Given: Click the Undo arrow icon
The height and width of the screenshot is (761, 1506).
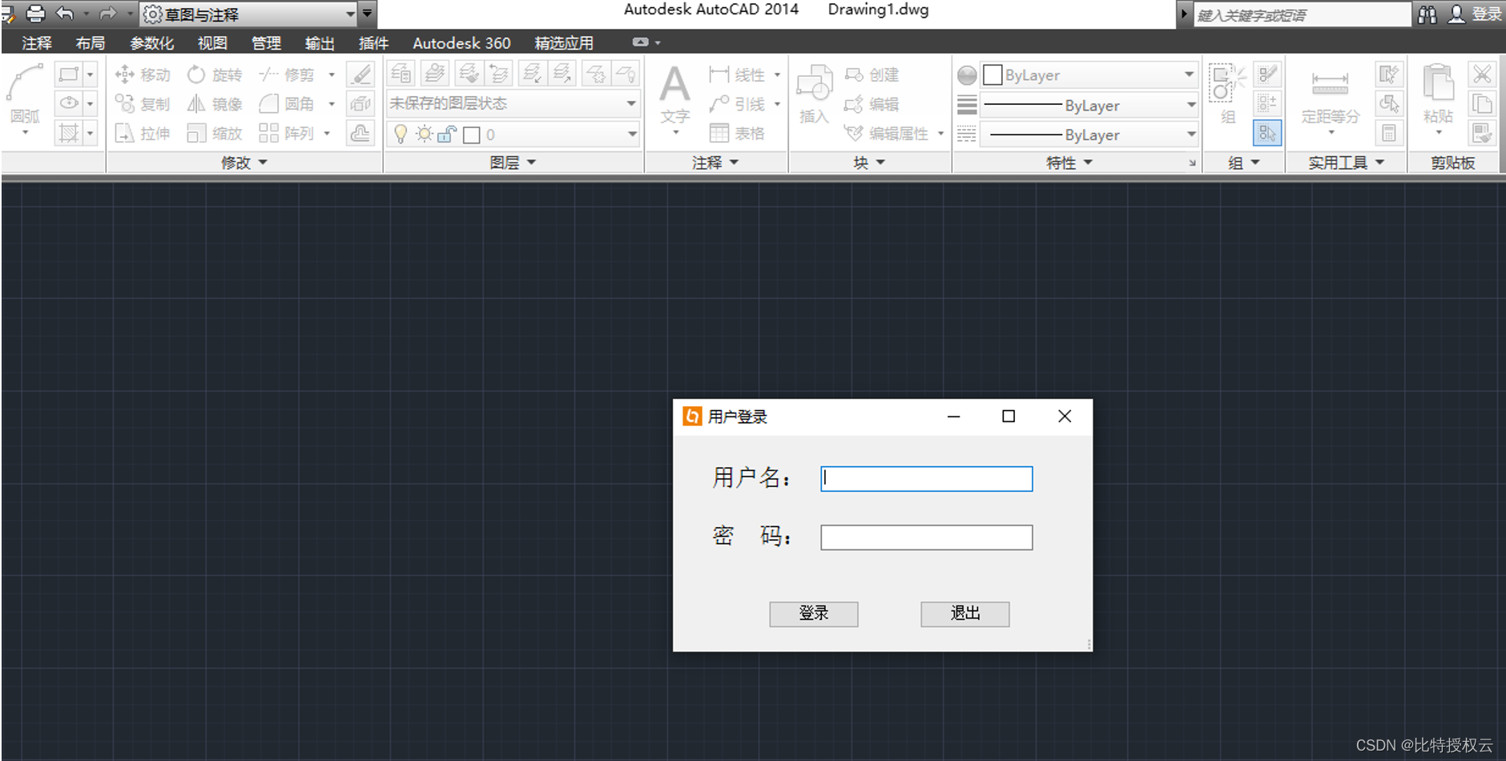Looking at the screenshot, I should [65, 14].
